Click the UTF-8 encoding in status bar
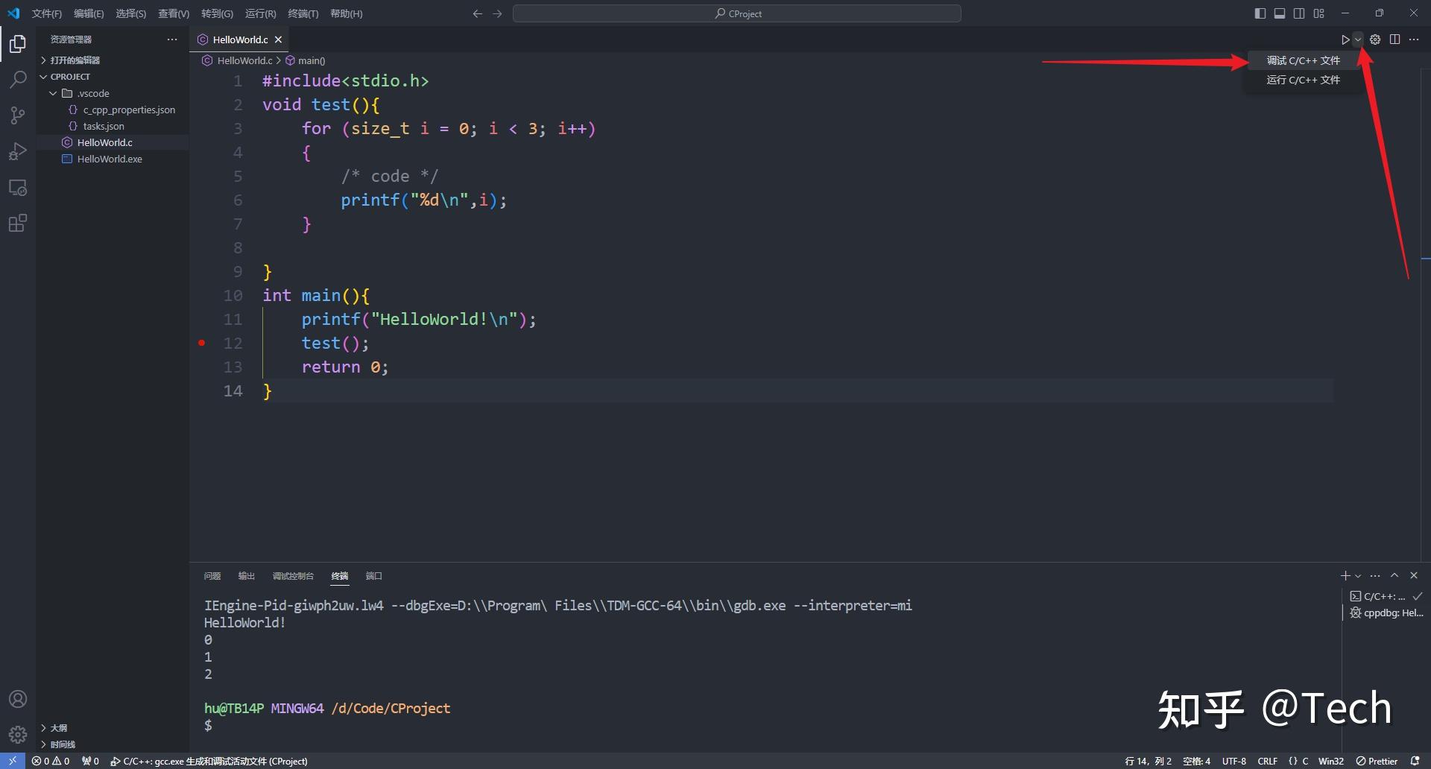This screenshot has height=769, width=1431. (1233, 761)
